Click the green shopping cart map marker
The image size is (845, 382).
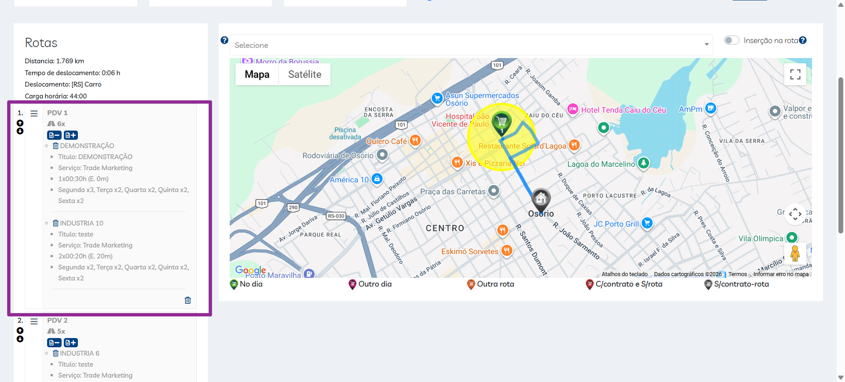pyautogui.click(x=501, y=122)
